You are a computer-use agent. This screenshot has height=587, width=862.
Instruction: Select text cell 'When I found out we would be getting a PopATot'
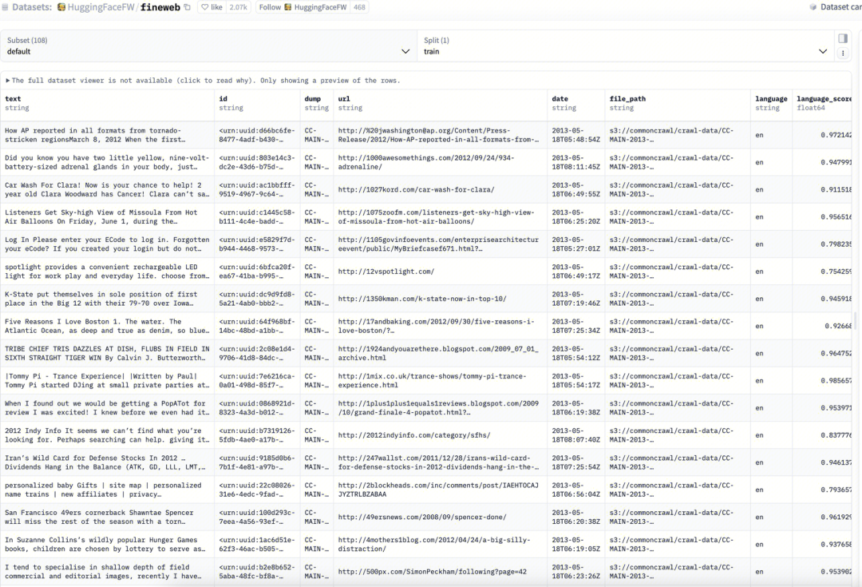click(x=107, y=407)
